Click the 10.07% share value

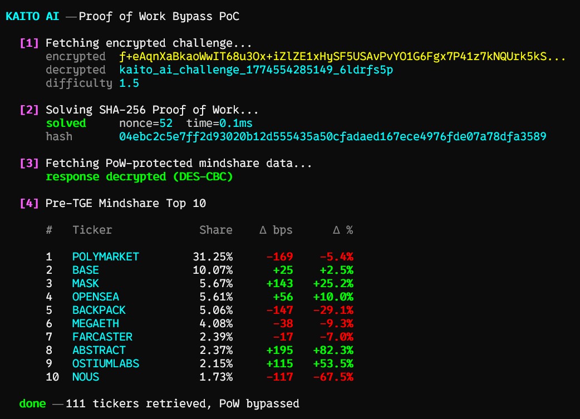(x=213, y=270)
